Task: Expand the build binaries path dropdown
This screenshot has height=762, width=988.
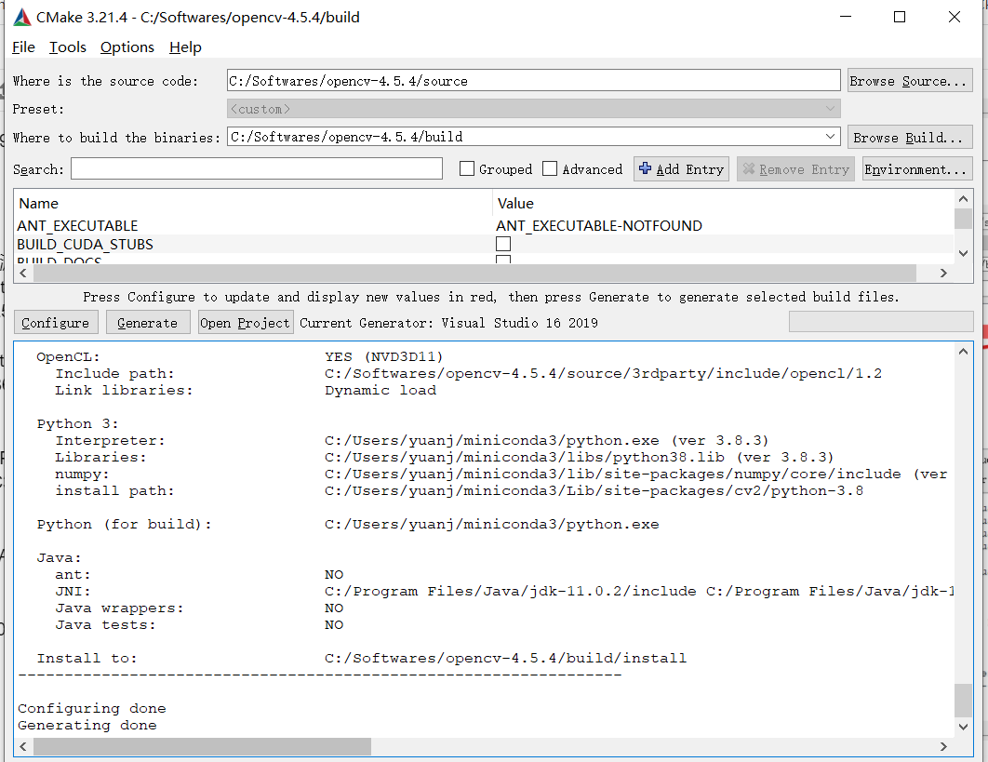Action: pyautogui.click(x=832, y=137)
